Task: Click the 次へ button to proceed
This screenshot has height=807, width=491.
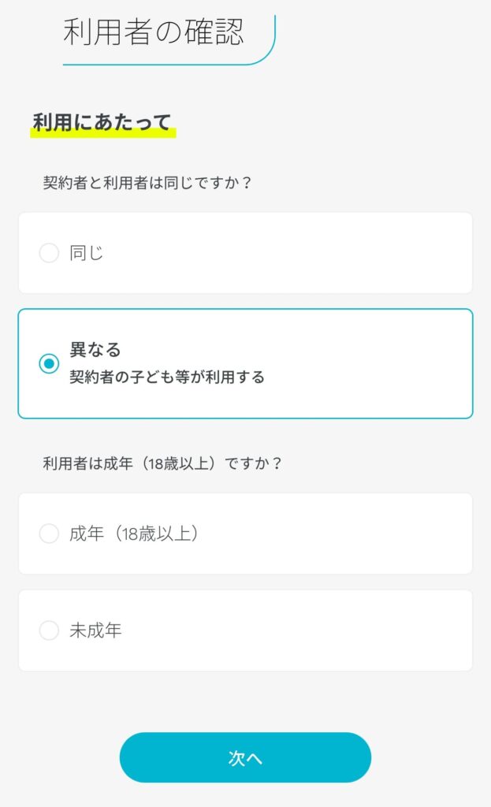Action: [245, 757]
